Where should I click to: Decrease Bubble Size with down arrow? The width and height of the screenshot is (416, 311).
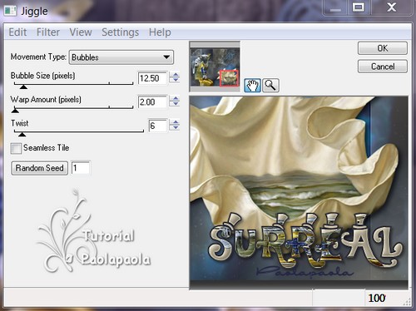(x=175, y=81)
